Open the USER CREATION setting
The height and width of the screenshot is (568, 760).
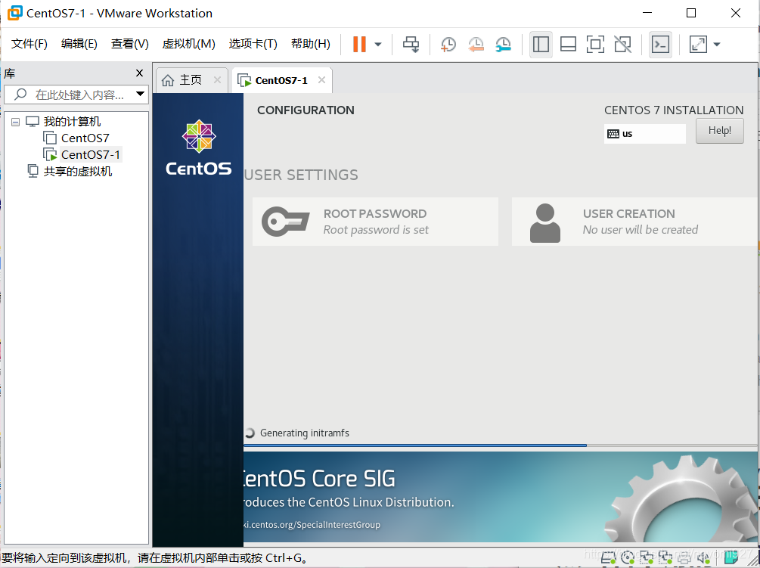pyautogui.click(x=635, y=222)
